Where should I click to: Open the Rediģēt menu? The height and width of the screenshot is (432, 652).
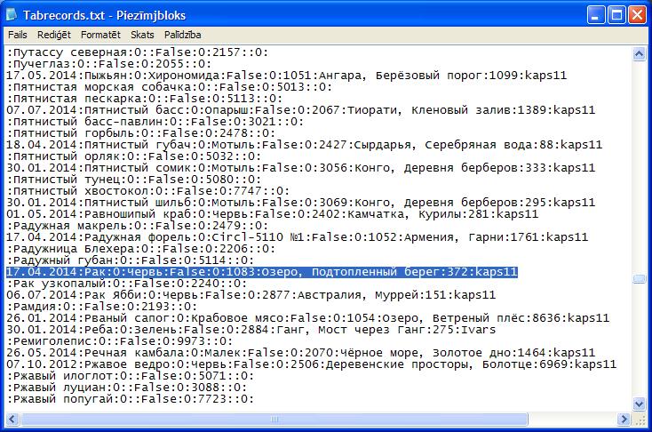(x=54, y=35)
